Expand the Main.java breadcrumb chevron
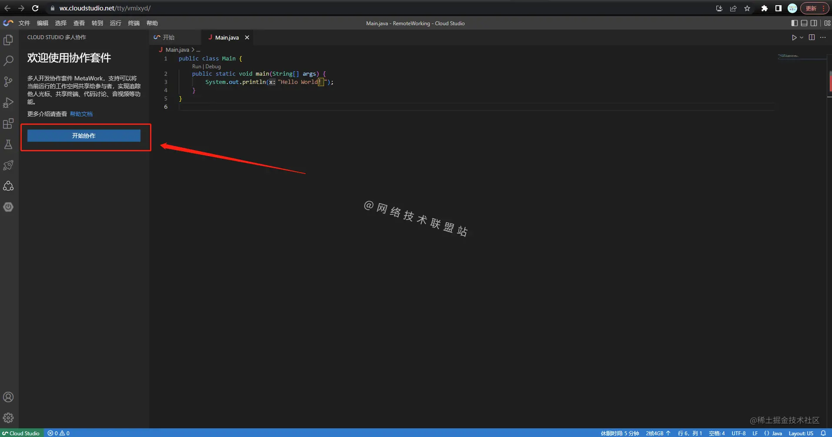The width and height of the screenshot is (832, 437). (x=193, y=50)
